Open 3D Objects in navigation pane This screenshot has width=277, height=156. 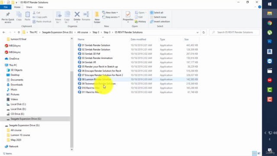tap(16, 70)
